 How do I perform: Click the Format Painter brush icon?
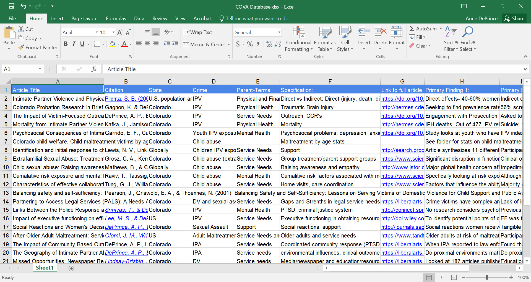(21, 48)
